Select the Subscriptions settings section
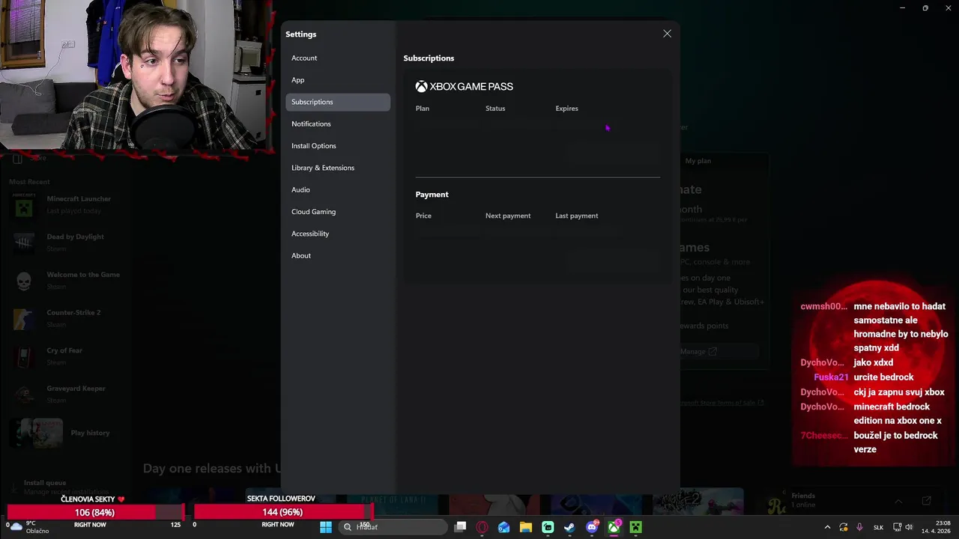Viewport: 959px width, 539px height. tap(338, 102)
